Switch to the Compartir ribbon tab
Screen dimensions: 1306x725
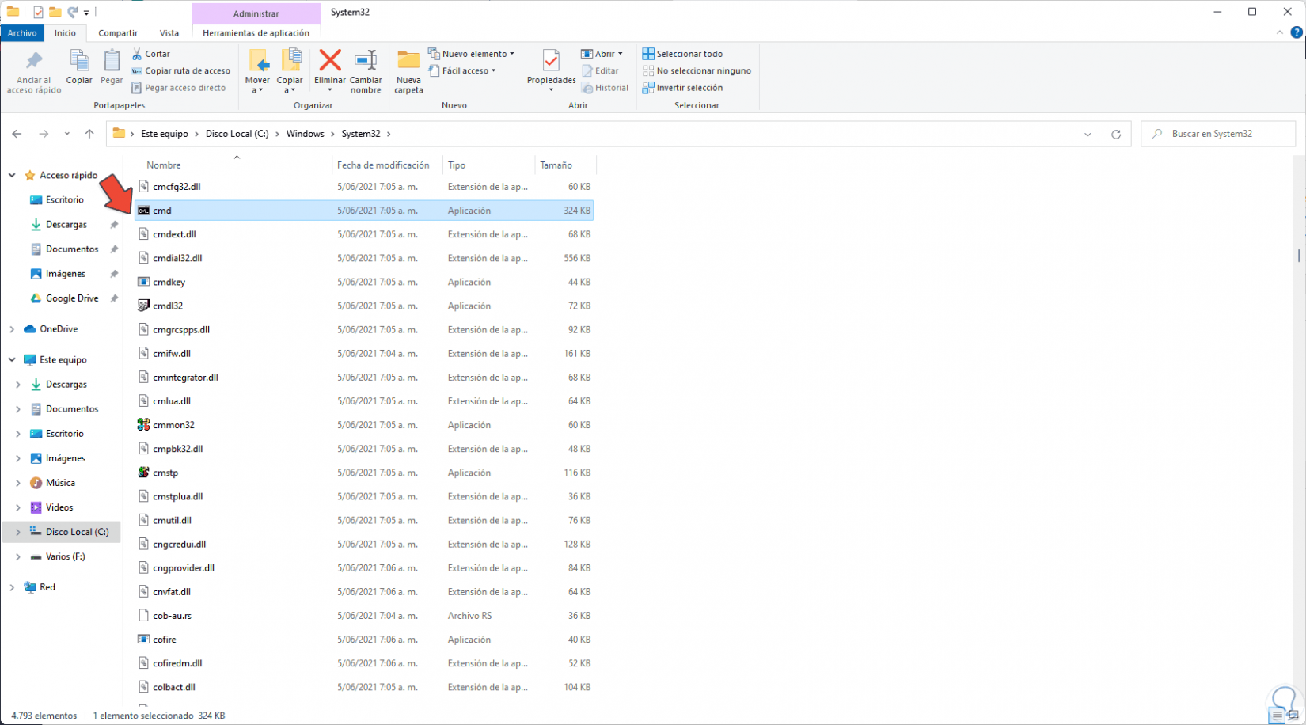coord(118,33)
